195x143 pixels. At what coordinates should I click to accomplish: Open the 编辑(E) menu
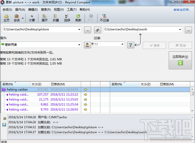click(x=33, y=9)
